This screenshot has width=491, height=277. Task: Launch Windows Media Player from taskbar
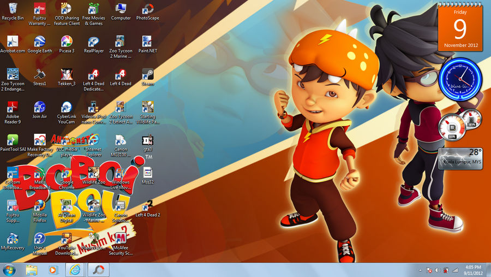[53, 270]
